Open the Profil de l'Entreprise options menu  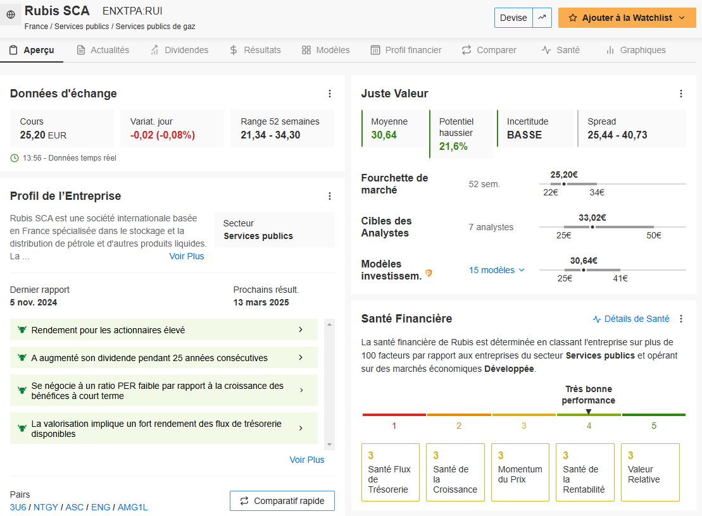point(330,196)
